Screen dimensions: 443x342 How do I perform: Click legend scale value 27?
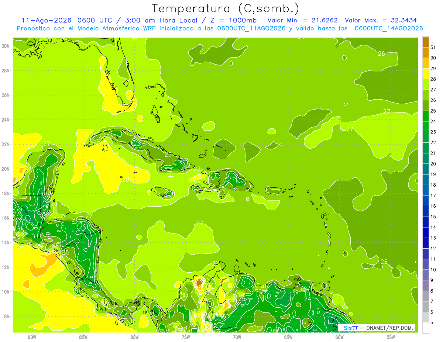(x=433, y=90)
